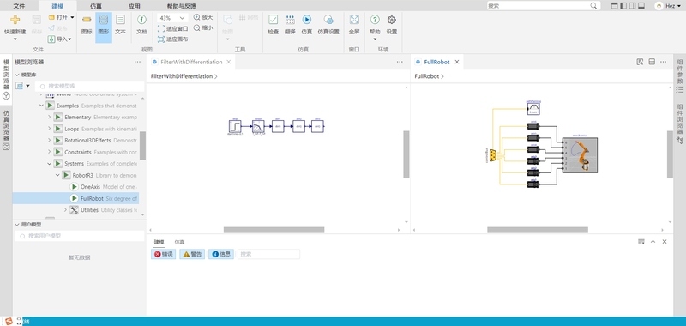
Task: Collapse the Examples tree node
Action: pos(41,106)
